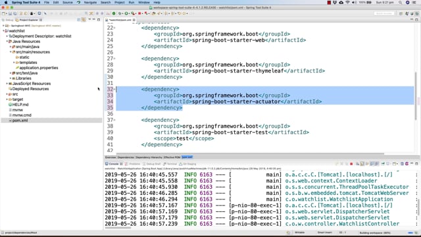Open Spotlight search in the menu bar
421x237 pixels.
(x=400, y=3)
